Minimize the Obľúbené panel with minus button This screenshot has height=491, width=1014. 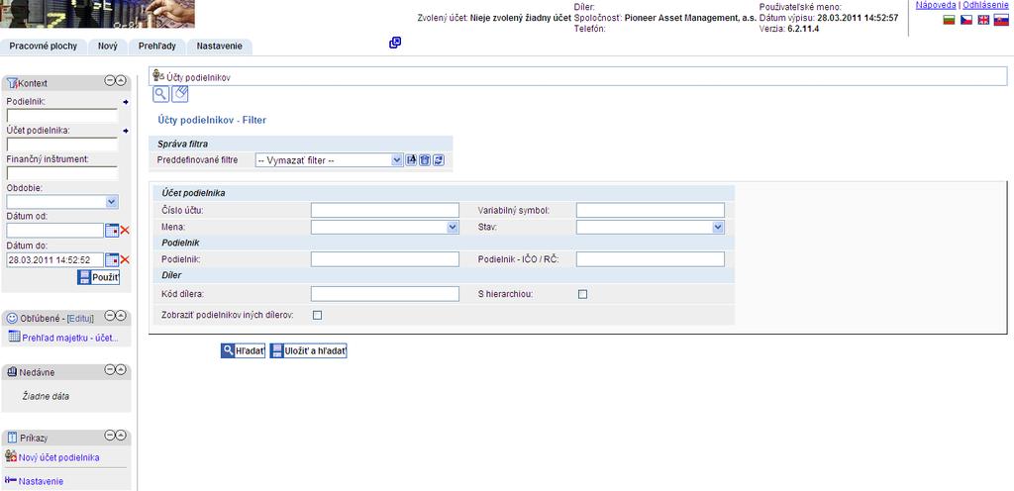[110, 316]
